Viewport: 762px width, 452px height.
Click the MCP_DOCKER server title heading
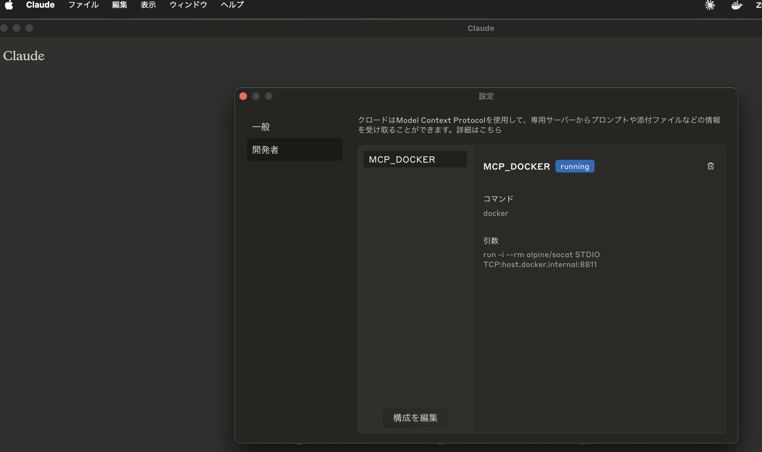coord(516,166)
